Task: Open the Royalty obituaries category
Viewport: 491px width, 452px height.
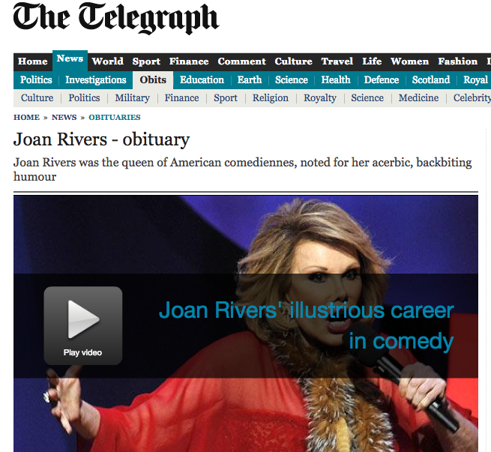Action: 320,98
